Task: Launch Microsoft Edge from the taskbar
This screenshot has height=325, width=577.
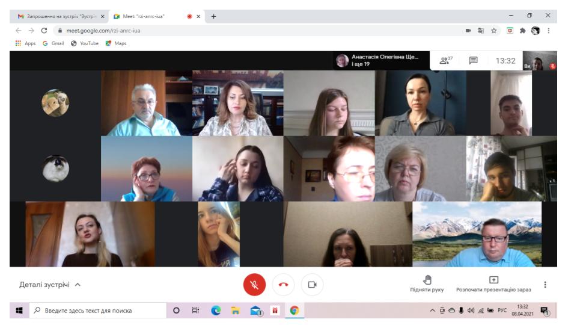Action: (216, 311)
